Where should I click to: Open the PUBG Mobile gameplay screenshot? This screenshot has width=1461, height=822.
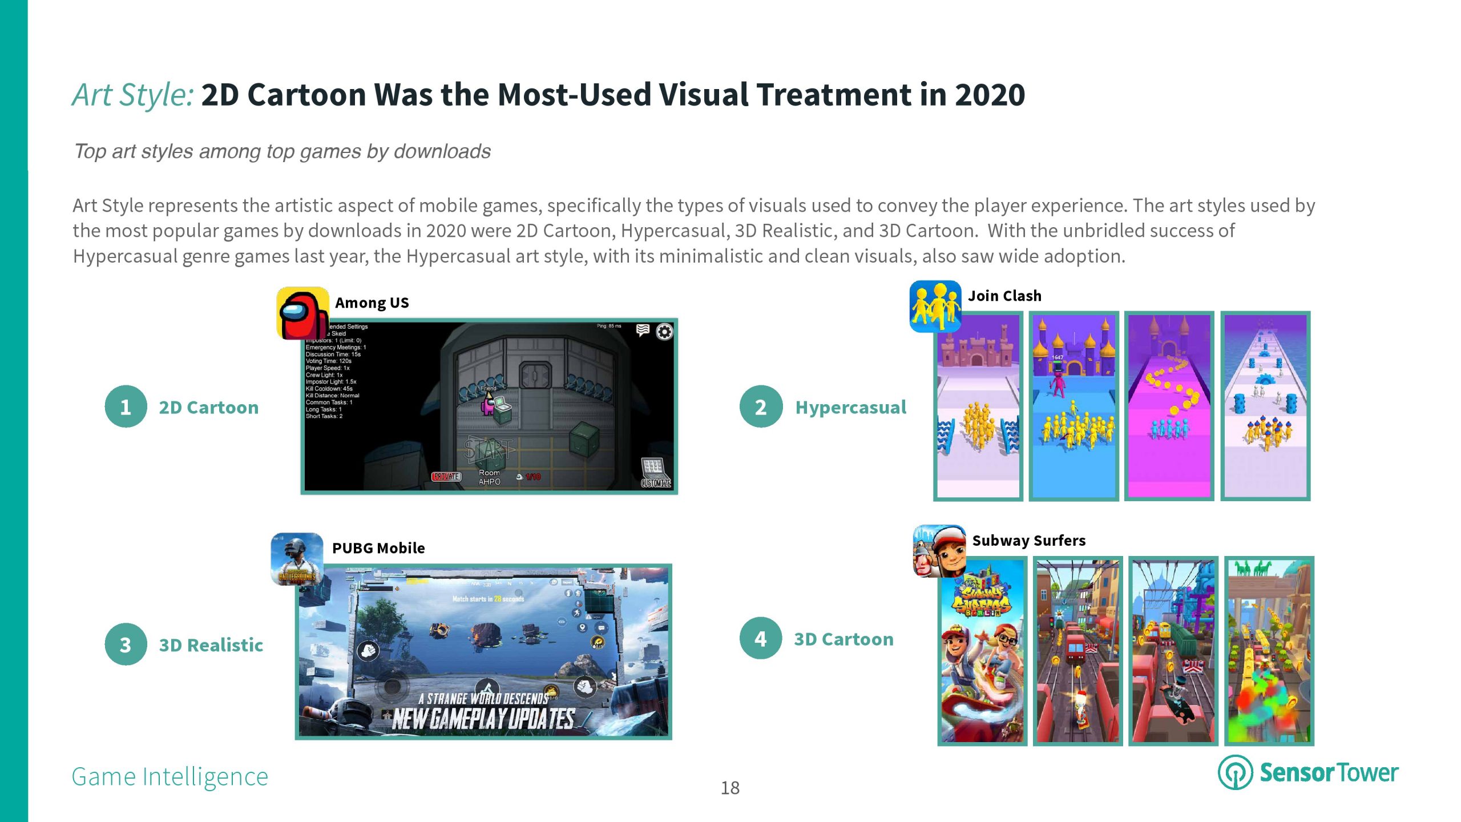(483, 652)
